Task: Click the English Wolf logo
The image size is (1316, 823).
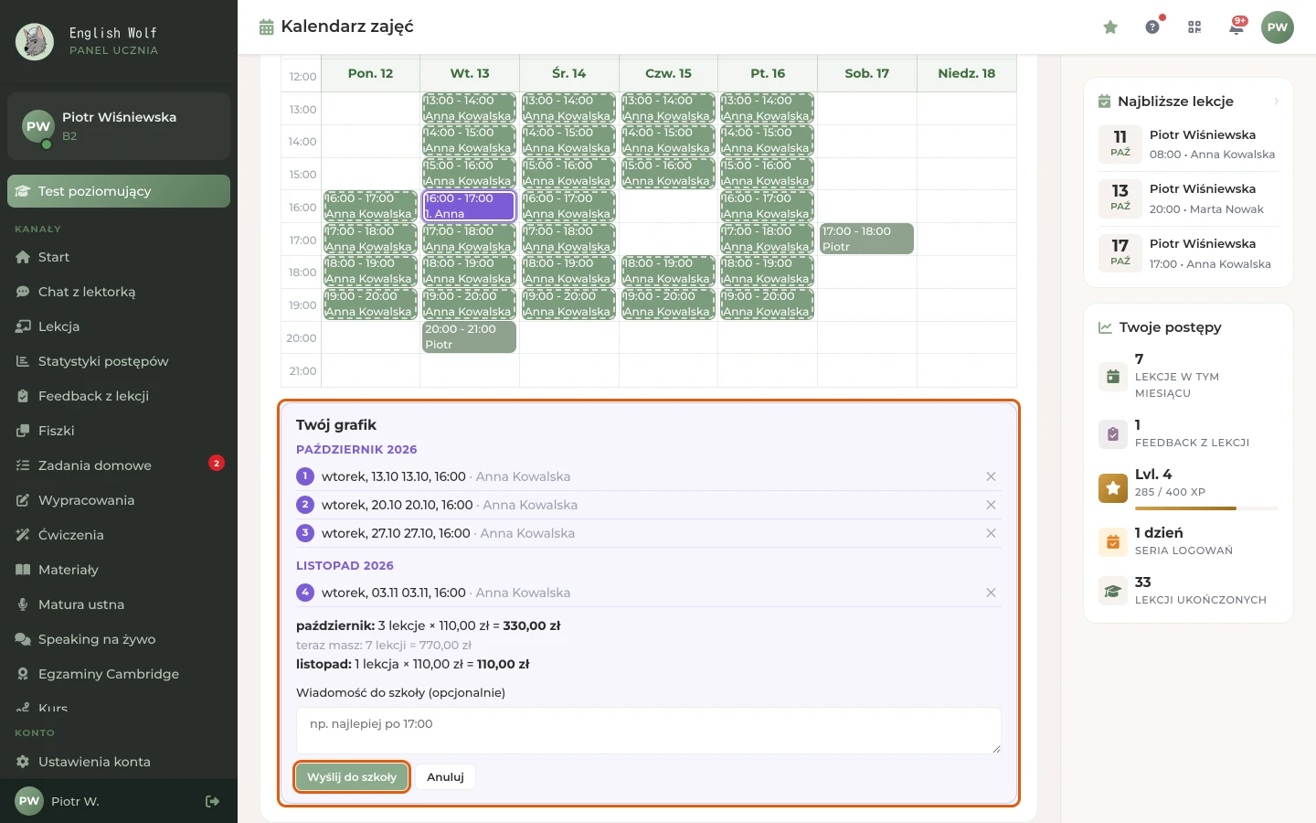Action: pos(35,42)
